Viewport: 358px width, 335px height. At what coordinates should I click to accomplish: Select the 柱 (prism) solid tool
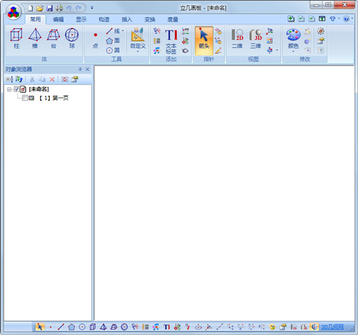pyautogui.click(x=17, y=39)
